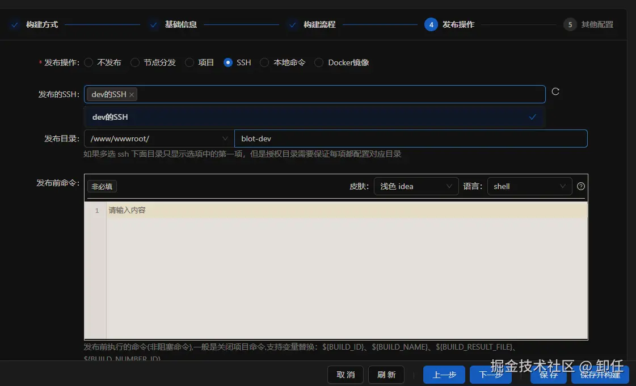Viewport: 636px width, 386px height.
Task: Open the shell language dropdown
Action: click(x=529, y=186)
